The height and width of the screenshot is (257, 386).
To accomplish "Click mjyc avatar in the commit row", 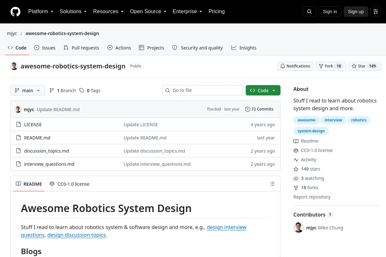I will tap(18, 109).
